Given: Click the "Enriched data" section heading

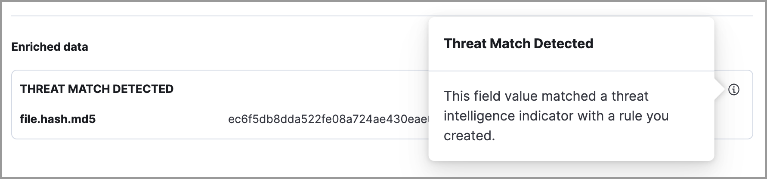Looking at the screenshot, I should [49, 47].
